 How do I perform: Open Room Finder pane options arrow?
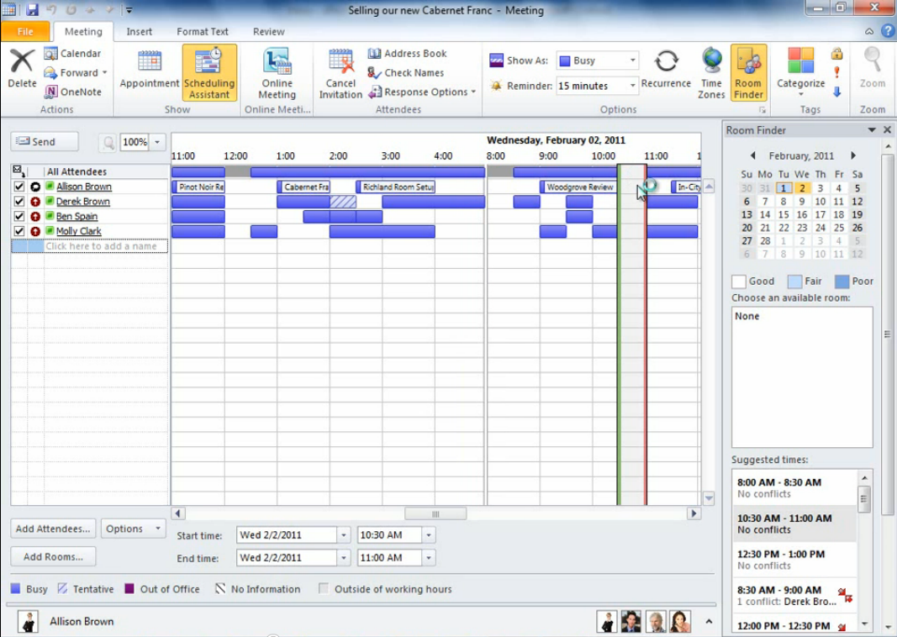click(872, 129)
